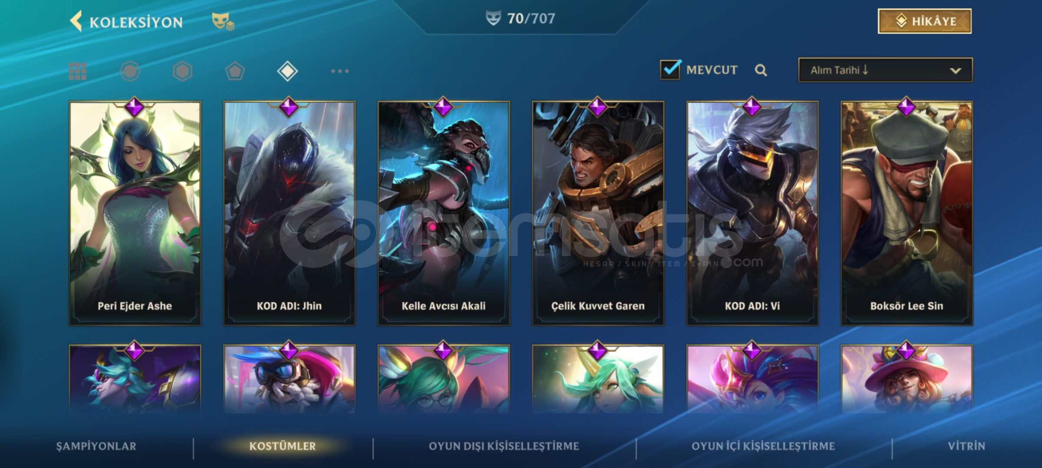Expand the Alım Tarihi sort dropdown
The width and height of the screenshot is (1042, 468).
[885, 70]
